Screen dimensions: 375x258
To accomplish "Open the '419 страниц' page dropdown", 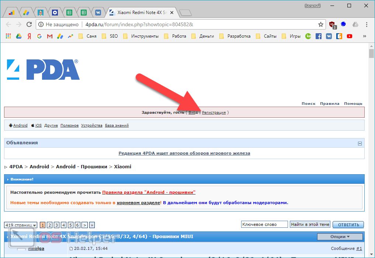I will click(x=21, y=225).
